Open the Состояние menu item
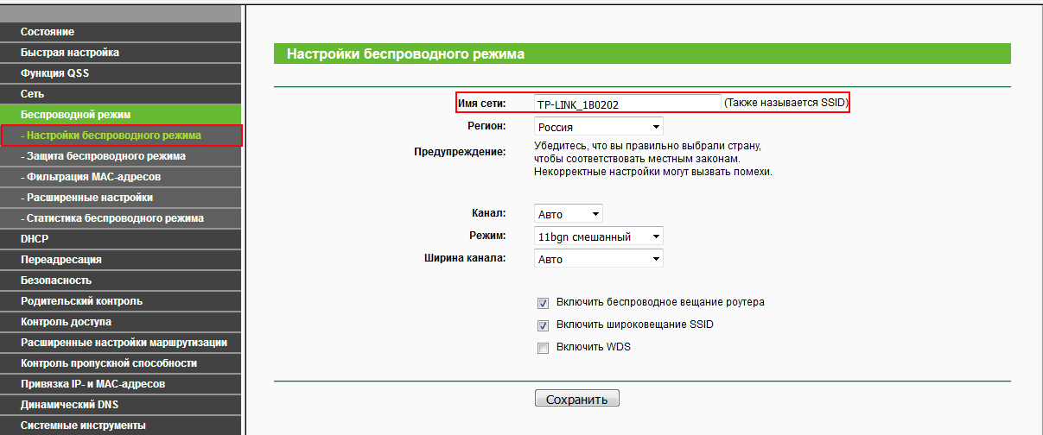The image size is (1043, 435). pyautogui.click(x=121, y=32)
